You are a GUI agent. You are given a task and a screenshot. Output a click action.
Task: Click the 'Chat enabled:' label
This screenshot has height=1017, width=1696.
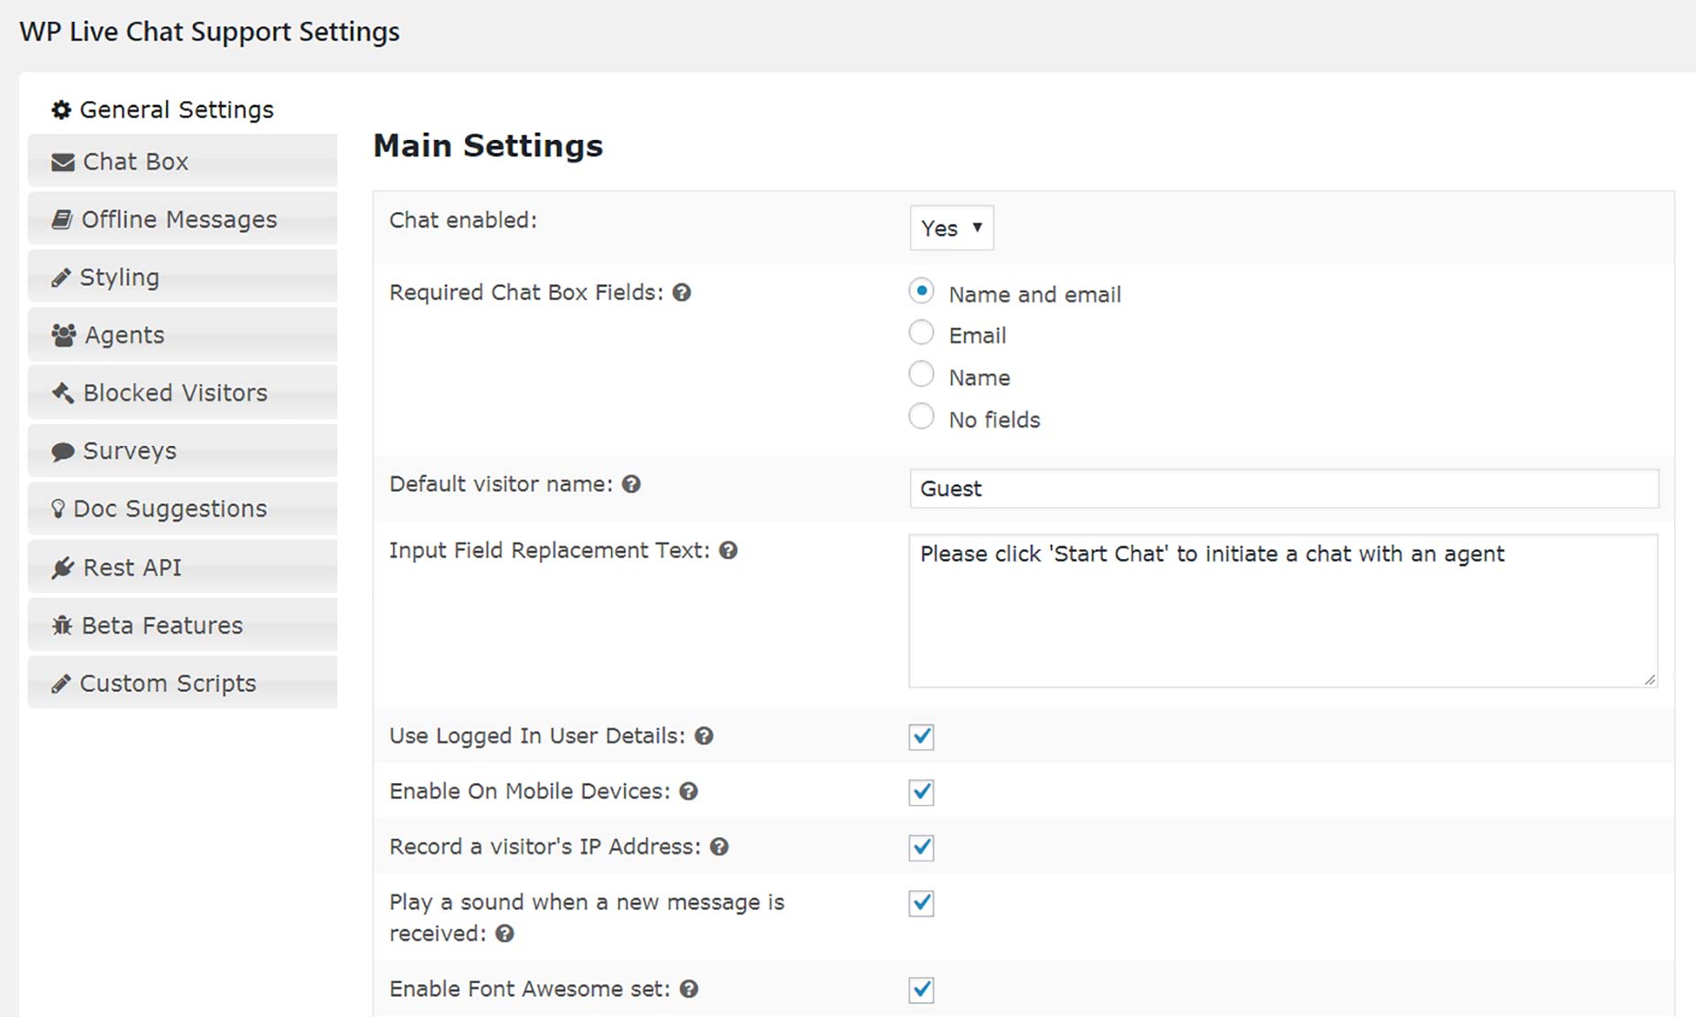(463, 220)
